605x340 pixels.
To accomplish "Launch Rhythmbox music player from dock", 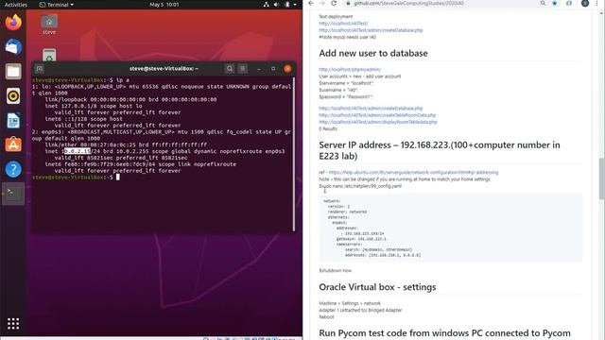I will coord(13,96).
